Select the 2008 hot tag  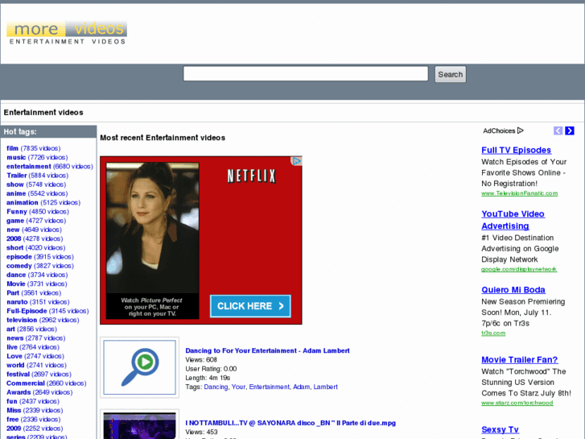coord(14,238)
